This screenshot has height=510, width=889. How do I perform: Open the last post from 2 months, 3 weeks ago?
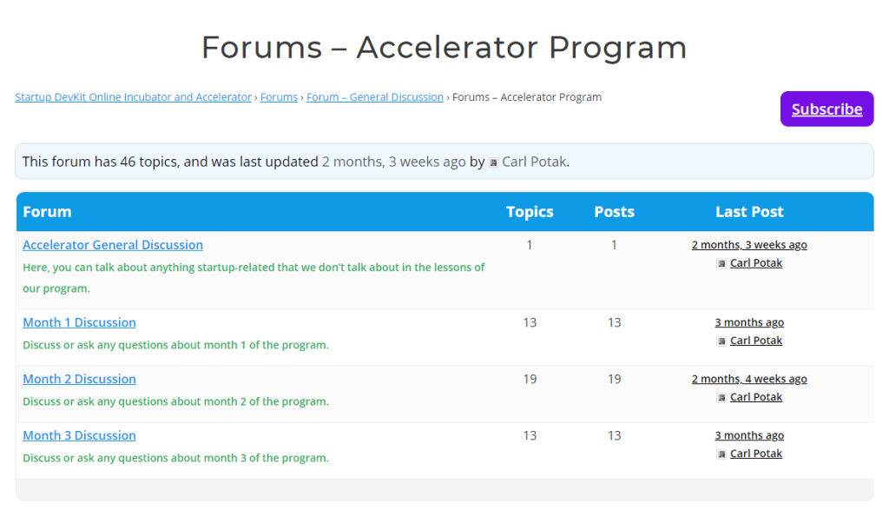coord(748,244)
